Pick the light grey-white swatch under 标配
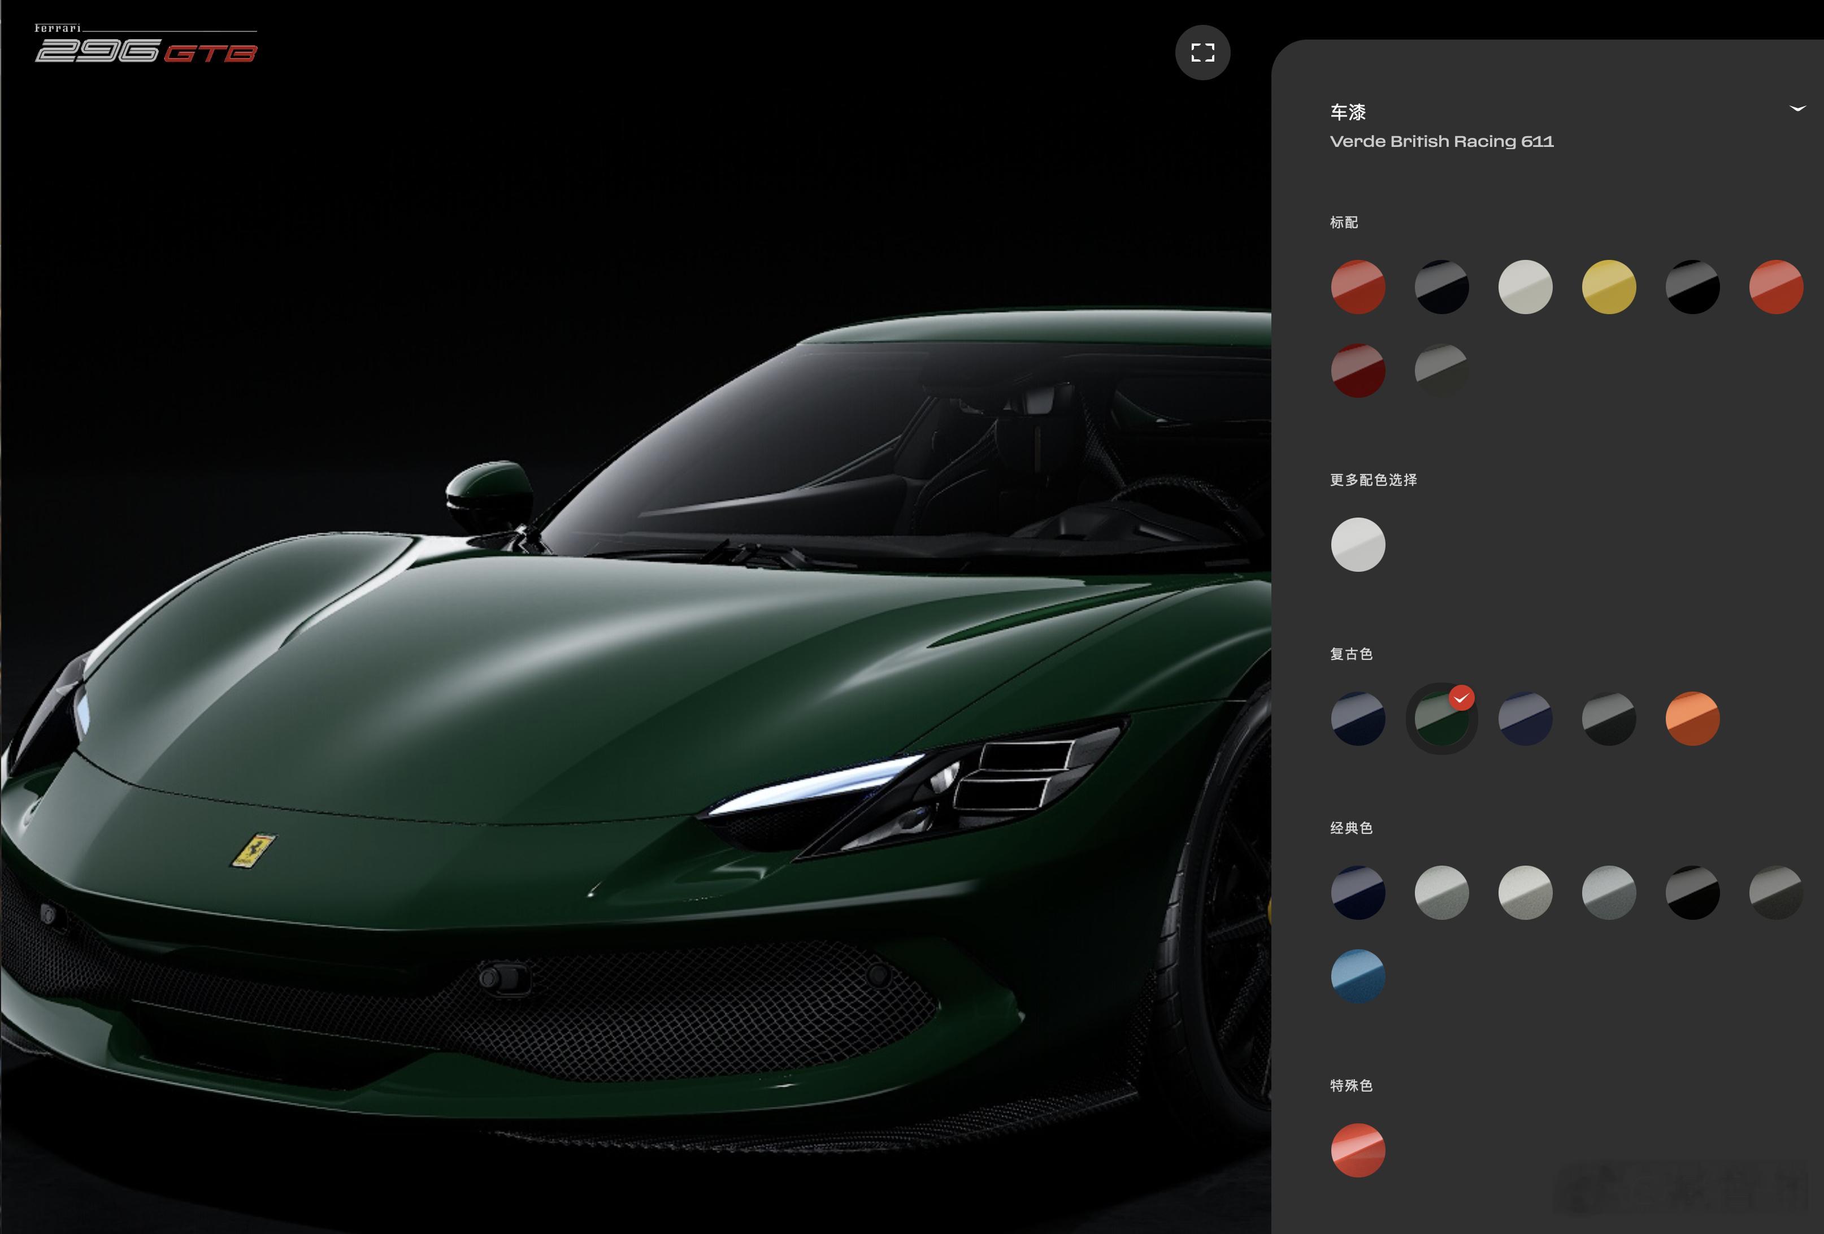The width and height of the screenshot is (1824, 1234). pyautogui.click(x=1525, y=287)
